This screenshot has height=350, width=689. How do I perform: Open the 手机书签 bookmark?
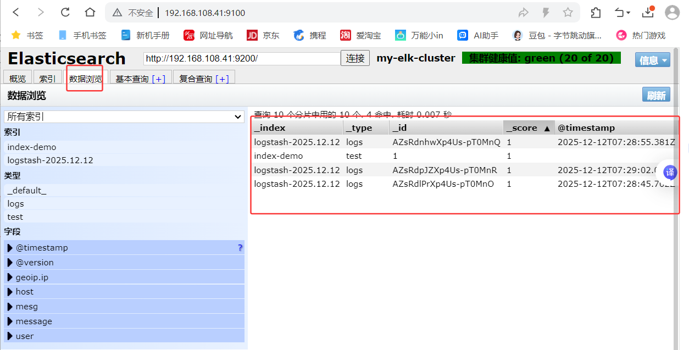[82, 35]
